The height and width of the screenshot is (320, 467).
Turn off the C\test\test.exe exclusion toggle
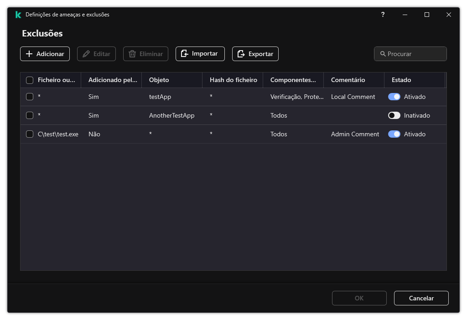[x=394, y=134]
